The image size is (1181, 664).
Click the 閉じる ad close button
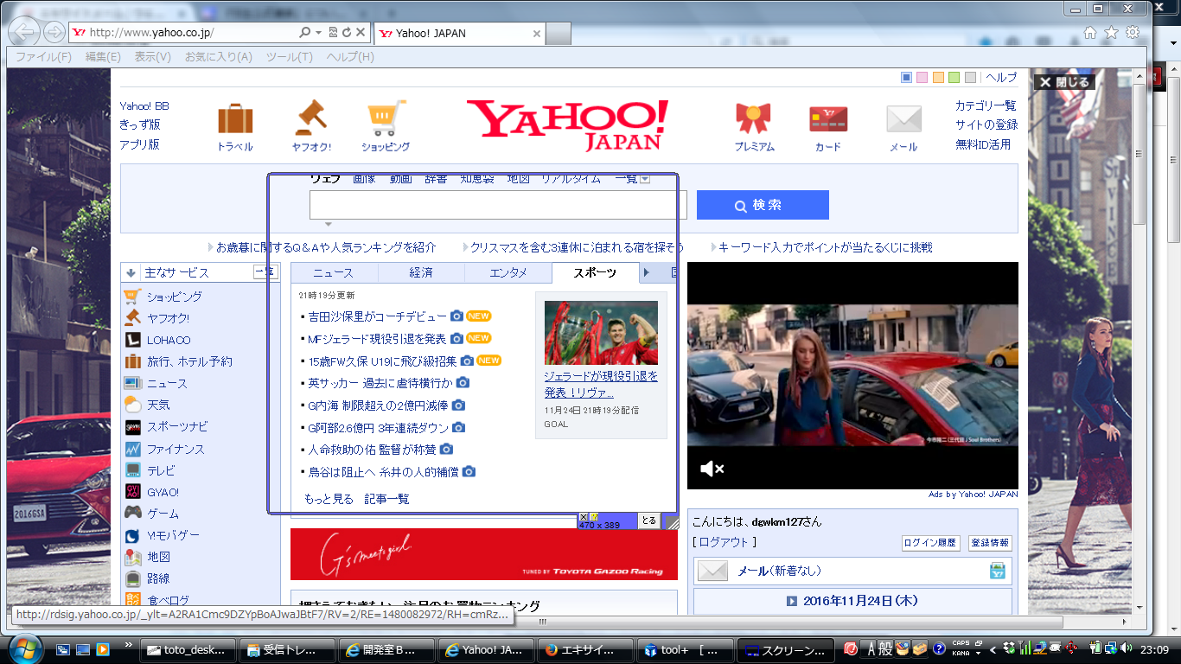tap(1065, 82)
